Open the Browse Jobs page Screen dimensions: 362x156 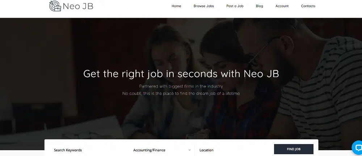pyautogui.click(x=203, y=6)
